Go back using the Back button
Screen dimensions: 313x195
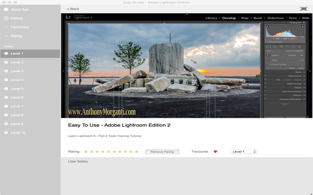click(73, 9)
